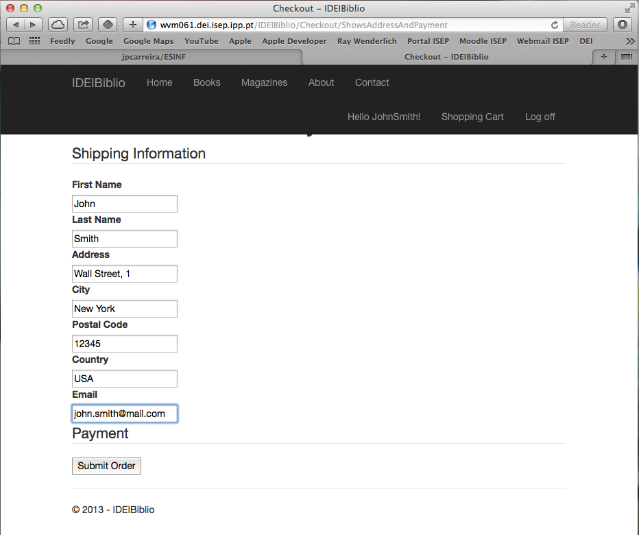Click the First Name field containing John

[x=125, y=204]
